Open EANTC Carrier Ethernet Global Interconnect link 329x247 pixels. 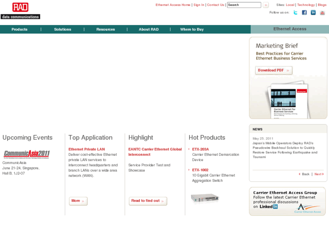tap(155, 152)
